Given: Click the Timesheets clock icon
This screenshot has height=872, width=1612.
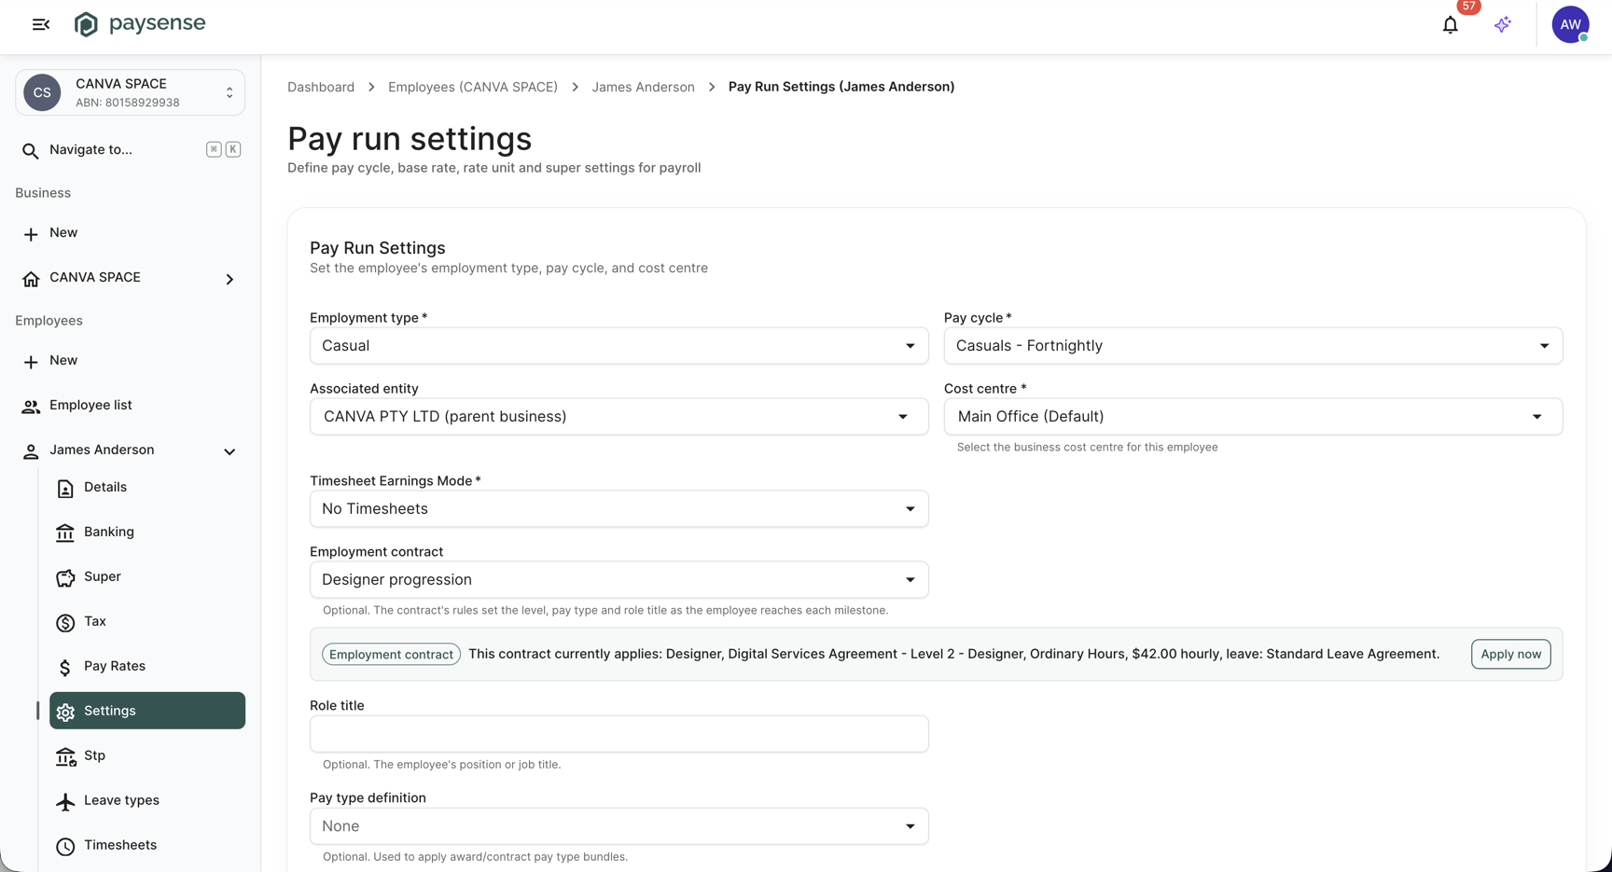Looking at the screenshot, I should point(65,847).
